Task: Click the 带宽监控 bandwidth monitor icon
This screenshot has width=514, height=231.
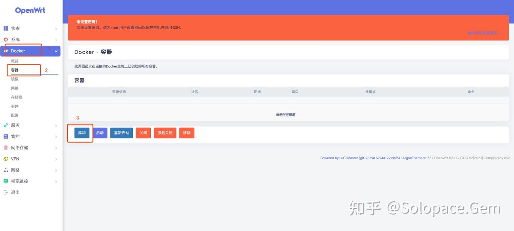Action: 5,181
